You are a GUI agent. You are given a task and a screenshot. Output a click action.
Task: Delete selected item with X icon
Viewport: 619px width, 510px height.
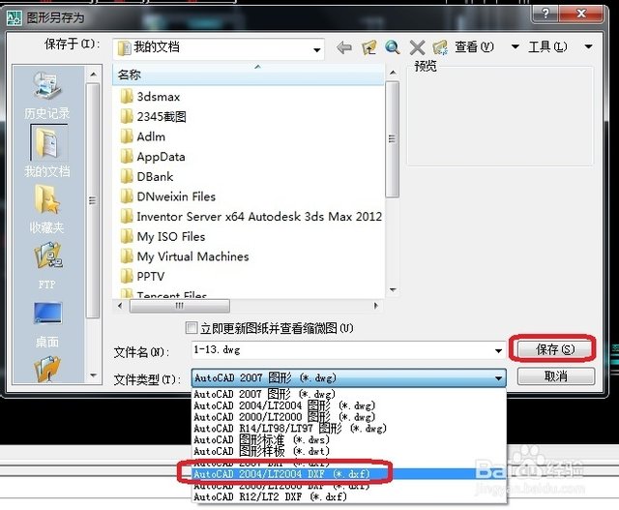tap(417, 47)
